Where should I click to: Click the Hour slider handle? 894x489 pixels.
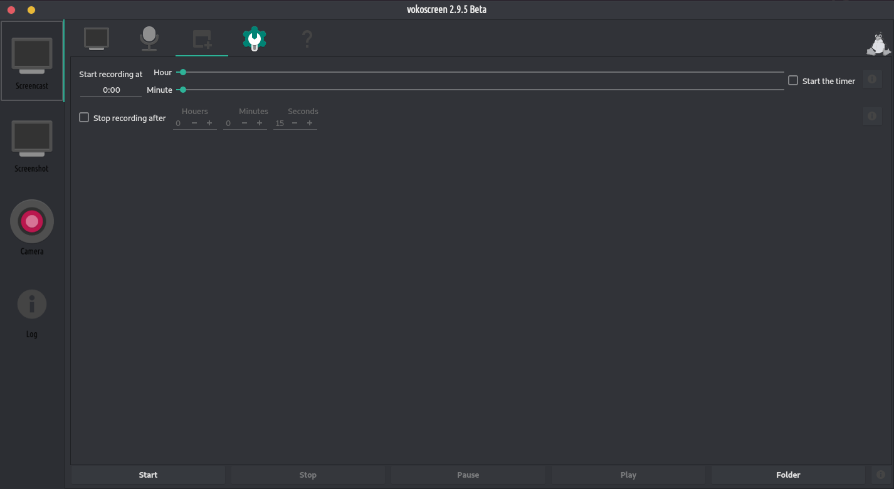pyautogui.click(x=182, y=72)
